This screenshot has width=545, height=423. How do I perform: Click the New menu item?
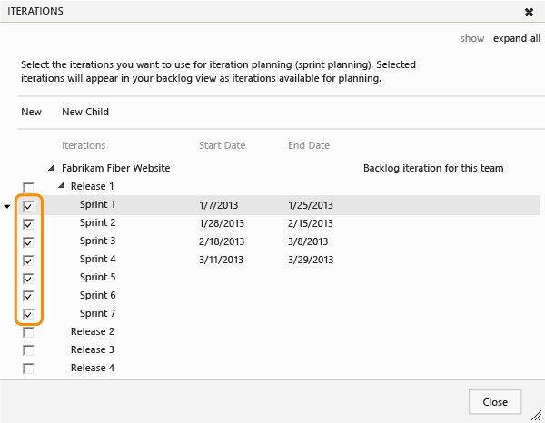pos(32,112)
